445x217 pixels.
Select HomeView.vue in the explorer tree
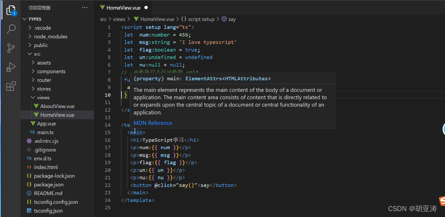[x=57, y=115]
